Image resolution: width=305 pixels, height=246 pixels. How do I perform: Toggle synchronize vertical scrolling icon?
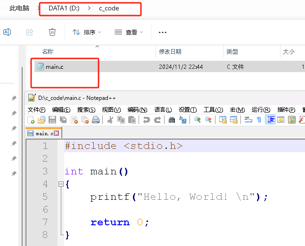point(223,120)
